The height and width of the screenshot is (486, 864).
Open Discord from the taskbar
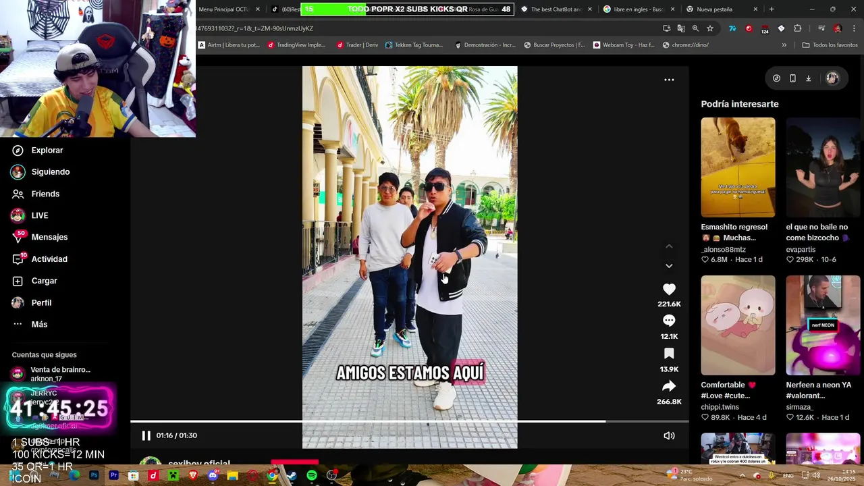point(213,476)
